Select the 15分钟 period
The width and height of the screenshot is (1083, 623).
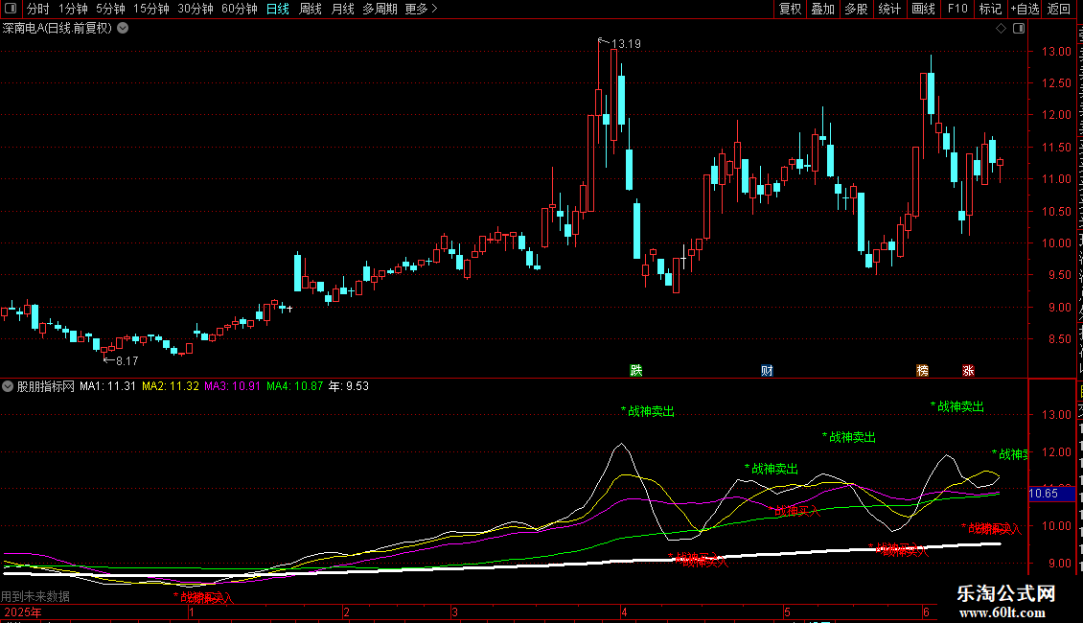pos(151,9)
